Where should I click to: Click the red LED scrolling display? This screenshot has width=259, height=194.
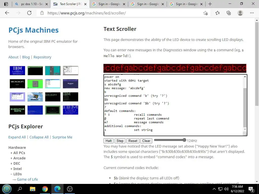click(175, 68)
